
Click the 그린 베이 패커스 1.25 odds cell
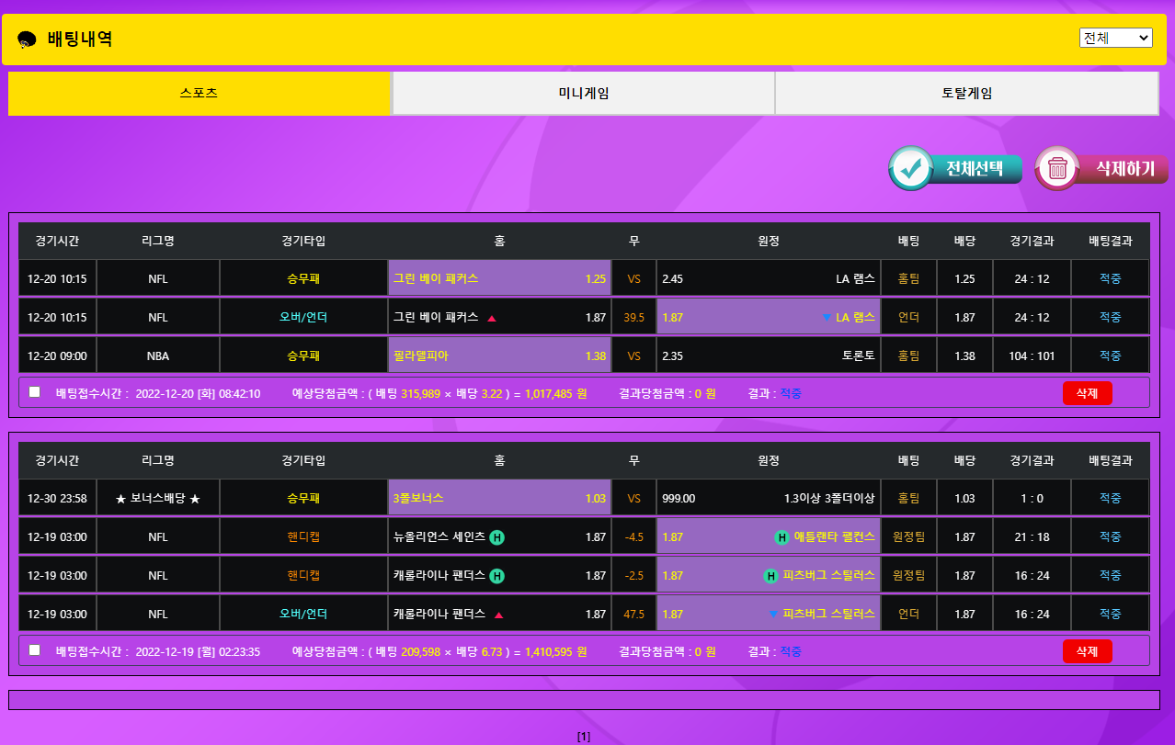[x=499, y=278]
